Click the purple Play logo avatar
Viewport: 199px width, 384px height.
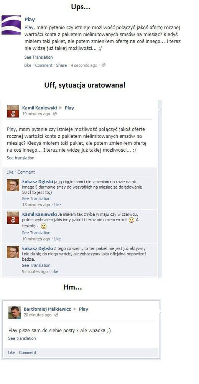tap(11, 25)
